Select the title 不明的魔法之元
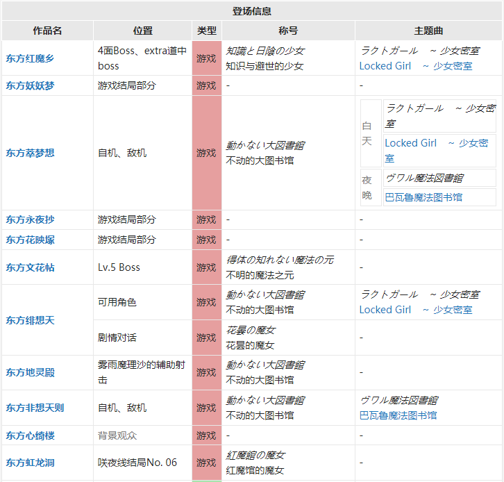504x482 pixels. click(260, 275)
